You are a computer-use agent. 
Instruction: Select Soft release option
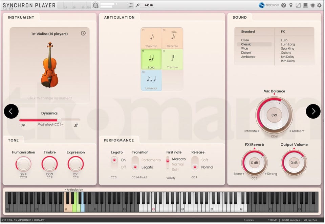click(204, 160)
